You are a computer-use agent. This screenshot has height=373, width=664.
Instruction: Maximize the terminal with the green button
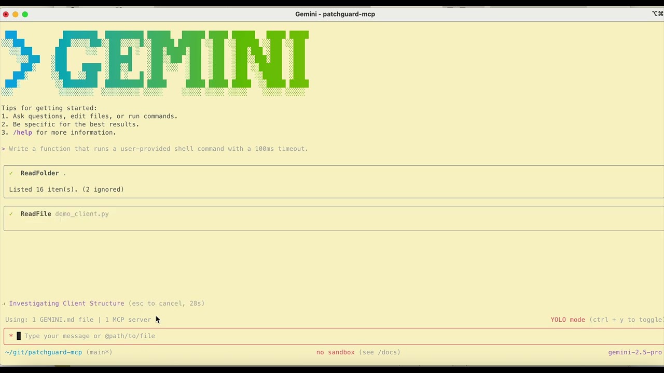coord(25,14)
